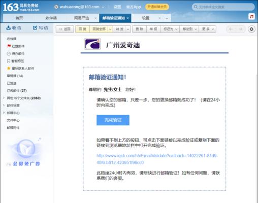The height and width of the screenshot is (203, 258).
Task: Click the 回复全部 button
Action: (x=99, y=29)
